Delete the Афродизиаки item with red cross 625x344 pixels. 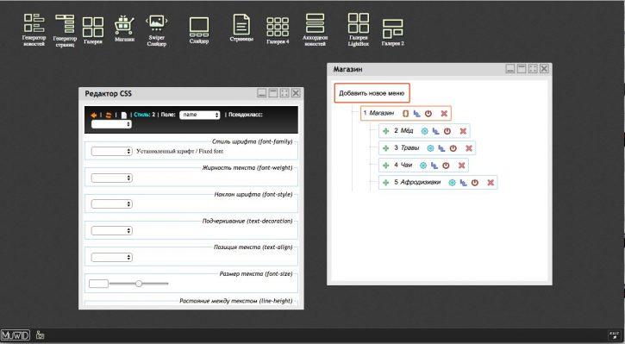491,183
